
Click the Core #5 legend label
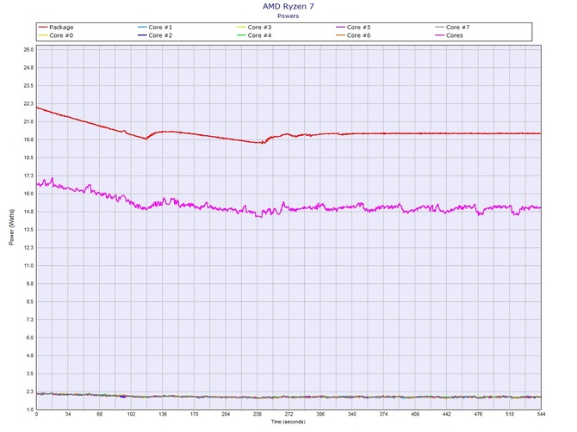(x=358, y=28)
